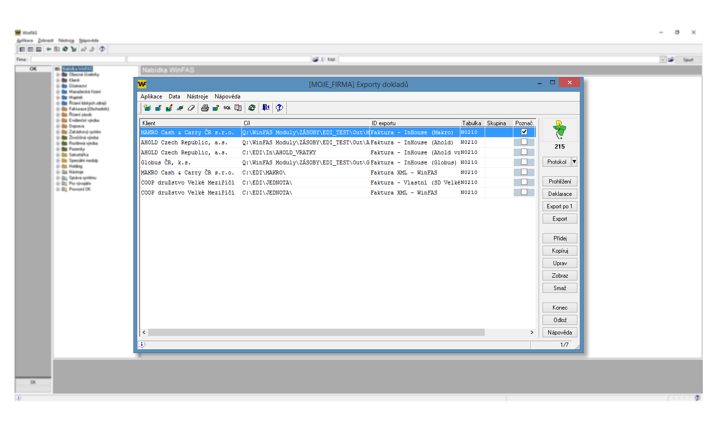Screen dimensions: 717x430
Task: Open Nástroje menu in Exporty dokladů window
Action: coord(197,97)
